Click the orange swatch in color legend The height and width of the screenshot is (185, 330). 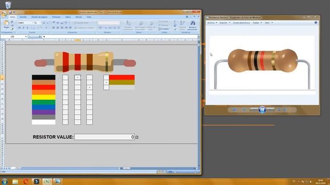[43, 92]
